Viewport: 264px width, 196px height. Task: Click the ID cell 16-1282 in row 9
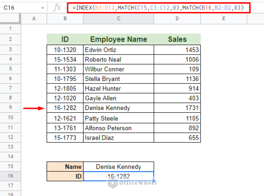click(65, 108)
